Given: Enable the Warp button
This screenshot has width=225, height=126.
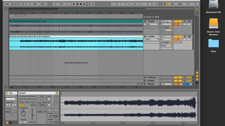Looking at the screenshot, I should pos(41,96).
